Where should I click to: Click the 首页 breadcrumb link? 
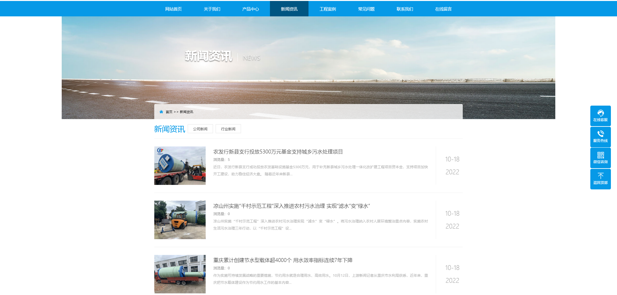pyautogui.click(x=168, y=112)
